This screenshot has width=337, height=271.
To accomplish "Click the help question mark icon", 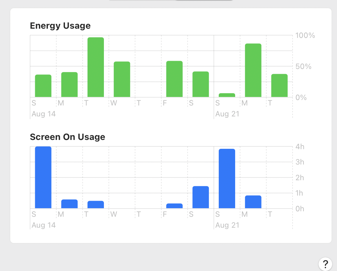I will coord(325,264).
